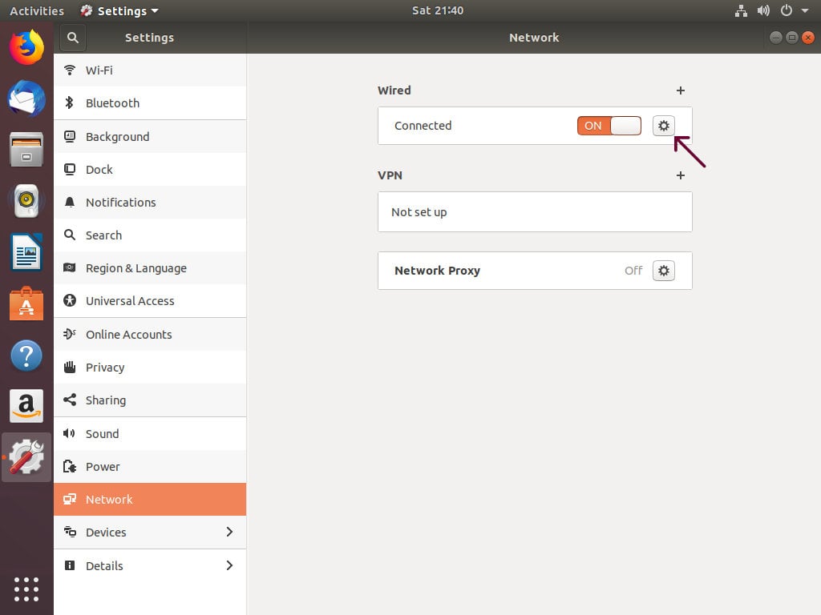Click the Search magnifier in the Settings header
This screenshot has width=821, height=615.
tap(73, 37)
